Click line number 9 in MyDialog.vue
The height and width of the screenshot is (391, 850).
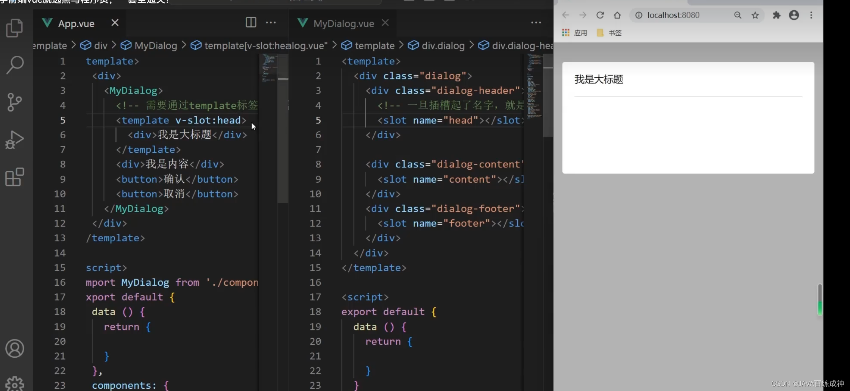pos(318,179)
